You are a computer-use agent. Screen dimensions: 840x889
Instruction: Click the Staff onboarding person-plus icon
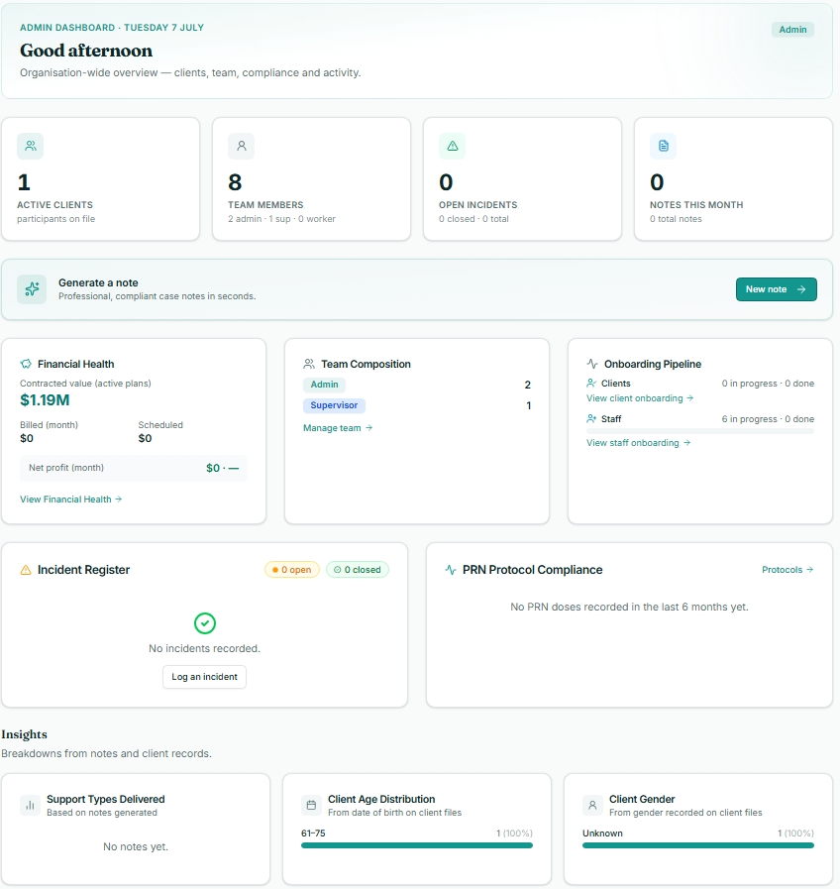pyautogui.click(x=591, y=419)
